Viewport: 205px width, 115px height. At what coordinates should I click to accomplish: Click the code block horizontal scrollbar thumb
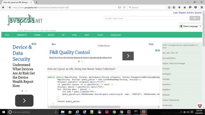point(85,107)
